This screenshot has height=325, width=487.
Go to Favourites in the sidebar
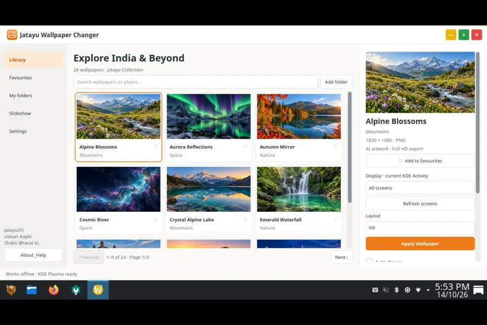(34, 78)
